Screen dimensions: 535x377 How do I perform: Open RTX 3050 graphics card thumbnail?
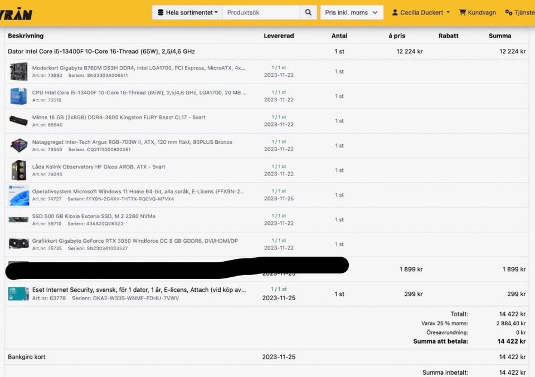pos(18,244)
